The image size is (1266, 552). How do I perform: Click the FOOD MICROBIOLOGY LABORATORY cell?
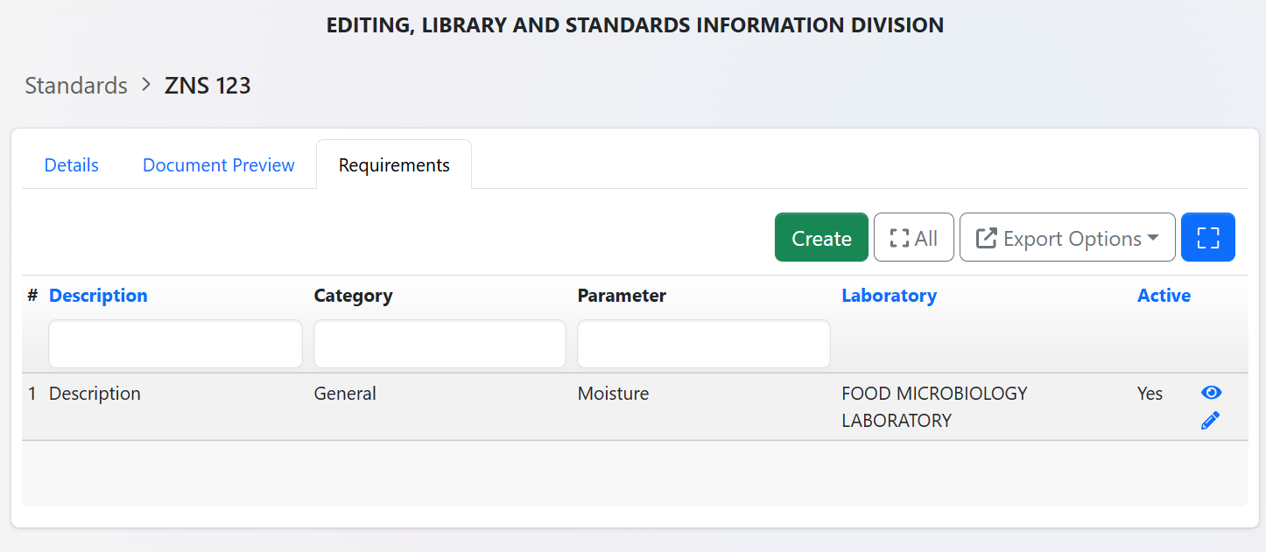[x=933, y=407]
